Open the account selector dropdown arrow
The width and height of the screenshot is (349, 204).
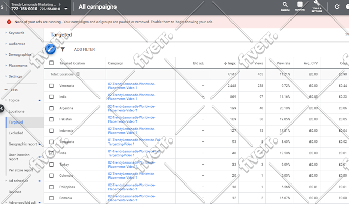(66, 9)
